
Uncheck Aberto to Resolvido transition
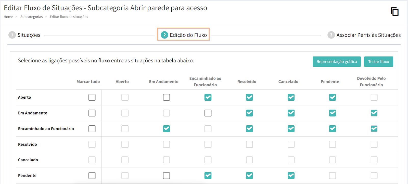[249, 97]
